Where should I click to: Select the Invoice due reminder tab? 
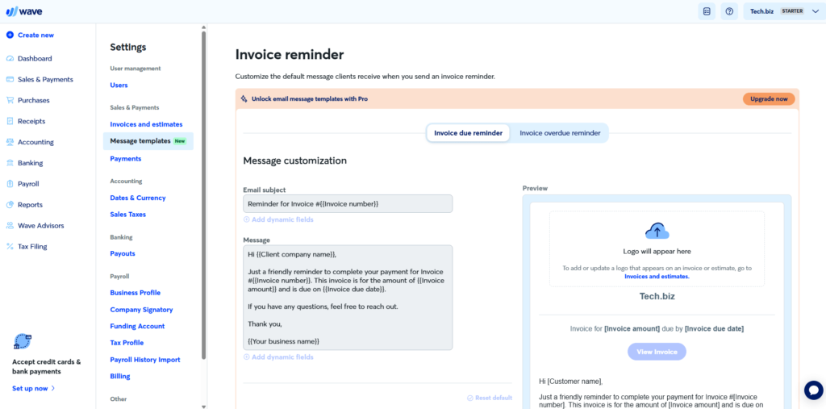click(x=468, y=133)
